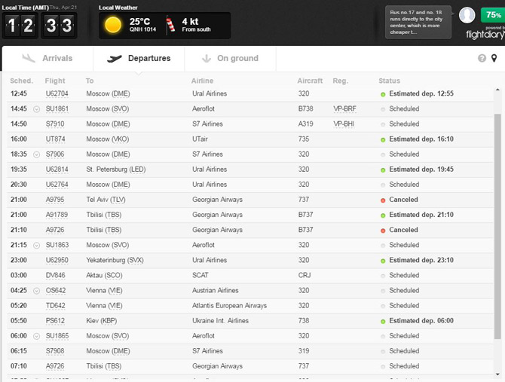Open flight number UT874 link
The height and width of the screenshot is (382, 505).
point(55,139)
